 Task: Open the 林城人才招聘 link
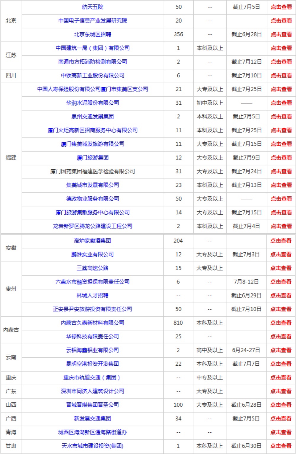(93, 295)
